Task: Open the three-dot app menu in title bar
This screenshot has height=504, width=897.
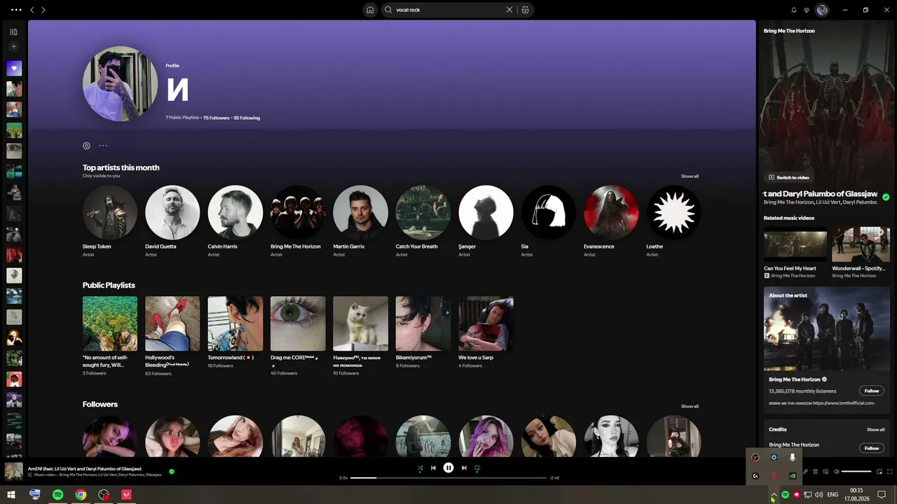Action: [16, 10]
